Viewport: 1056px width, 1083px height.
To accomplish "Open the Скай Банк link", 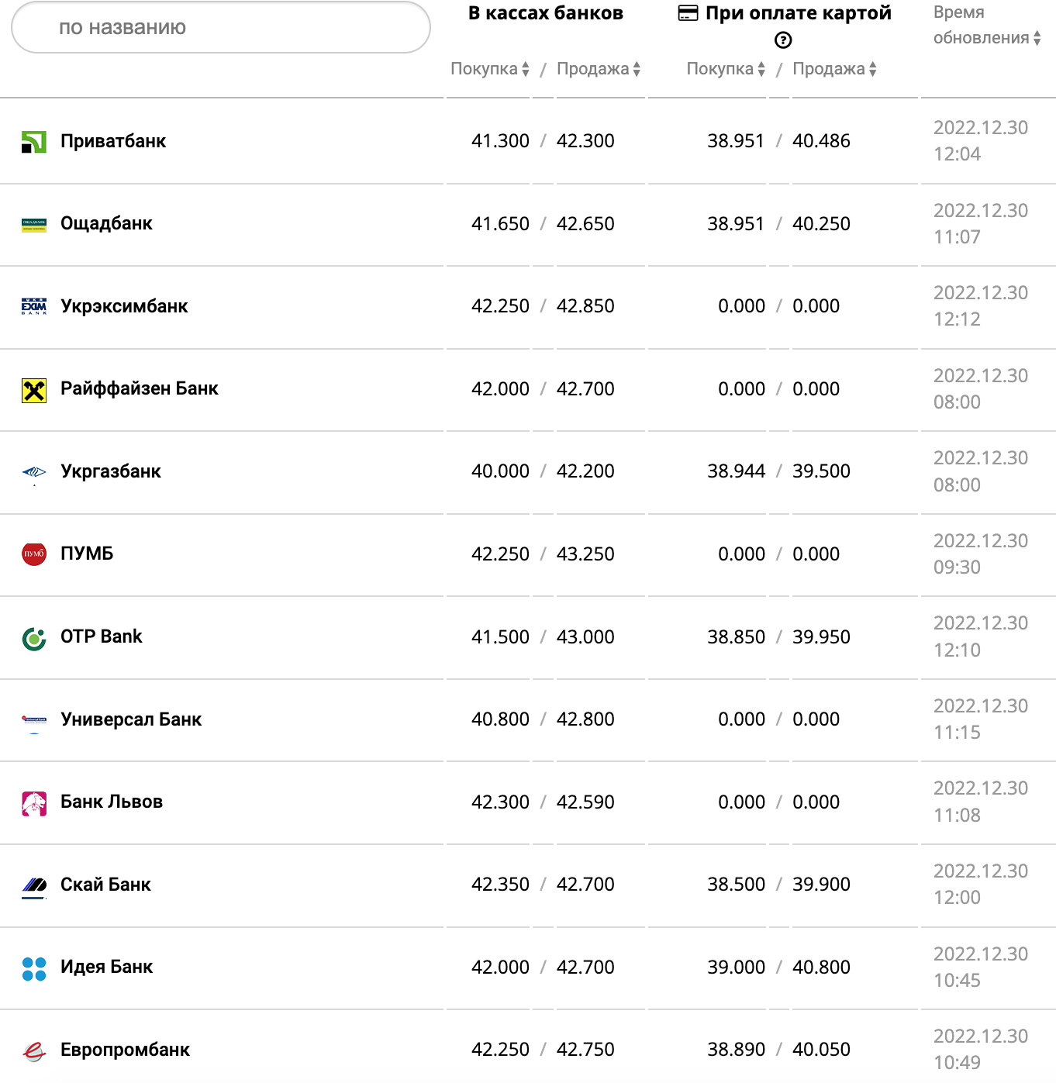I will [x=105, y=885].
